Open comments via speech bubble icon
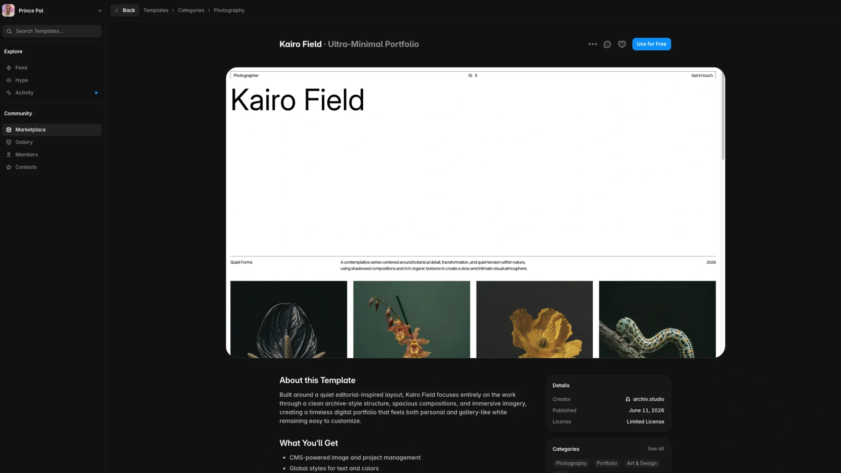Viewport: 841px width, 473px height. coord(607,44)
